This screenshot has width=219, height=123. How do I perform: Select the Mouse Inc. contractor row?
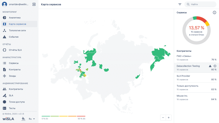coord(196,97)
